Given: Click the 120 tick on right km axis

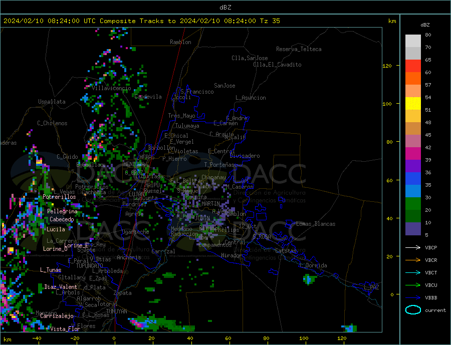Looking at the screenshot, I should coord(387,66).
